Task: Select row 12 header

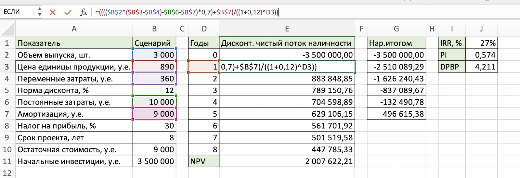Action: (x=8, y=173)
